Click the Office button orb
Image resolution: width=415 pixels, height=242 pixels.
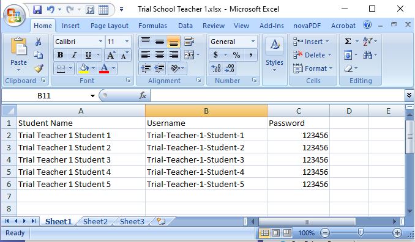click(x=14, y=15)
